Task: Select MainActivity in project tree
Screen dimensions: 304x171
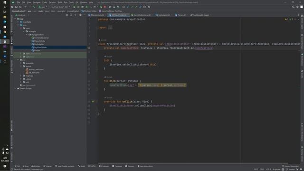Action: [x=38, y=41]
